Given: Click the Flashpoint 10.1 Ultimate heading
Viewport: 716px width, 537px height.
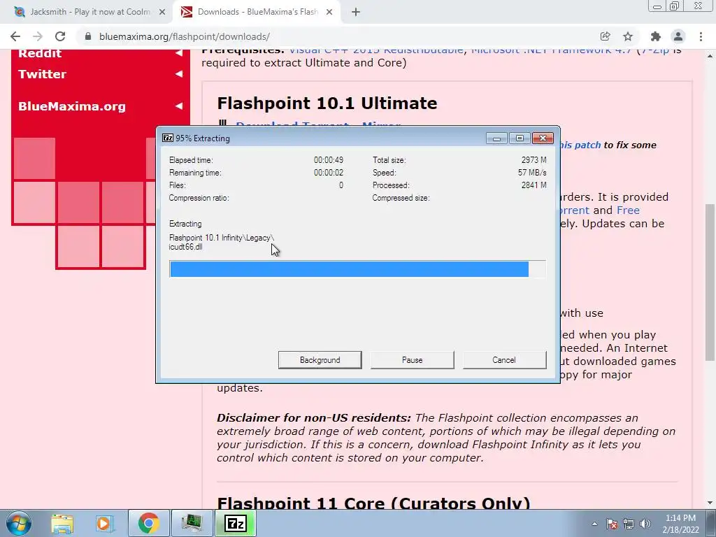Looking at the screenshot, I should pos(327,103).
